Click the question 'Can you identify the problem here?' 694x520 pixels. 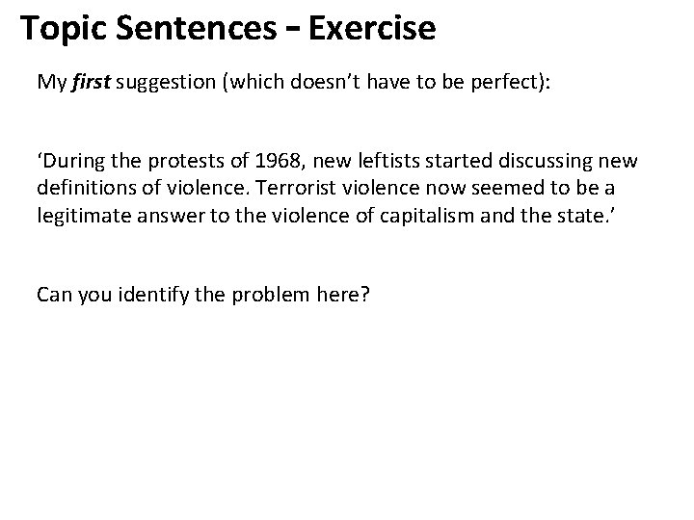tap(202, 293)
